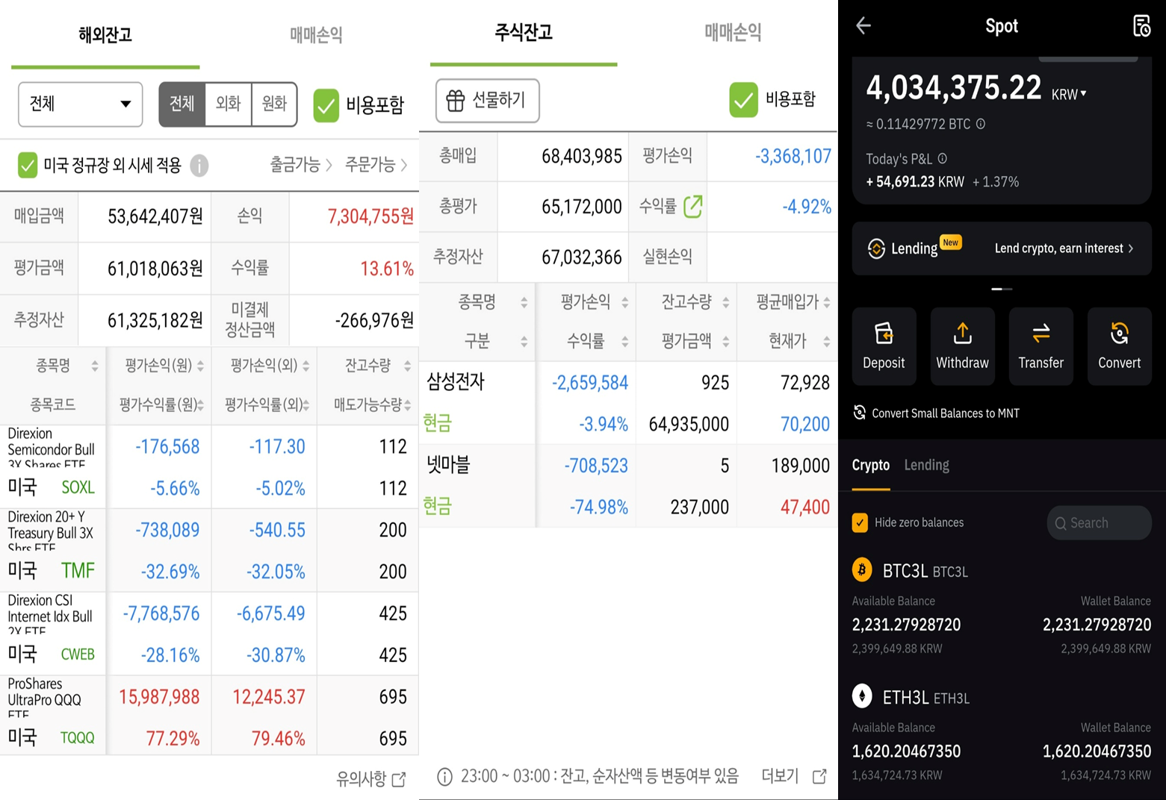Open Spot transaction history icon
This screenshot has height=800, width=1166.
tap(1141, 25)
